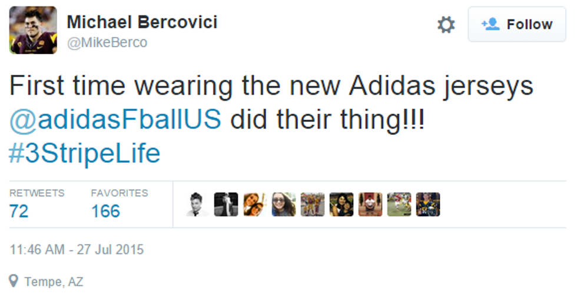View the 72 retweets list
The width and height of the screenshot is (577, 297).
click(19, 210)
